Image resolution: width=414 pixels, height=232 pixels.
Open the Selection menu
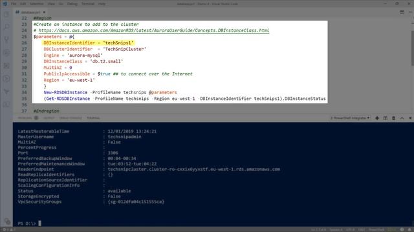click(36, 4)
